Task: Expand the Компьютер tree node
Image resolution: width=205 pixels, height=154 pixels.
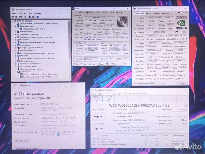Action: tap(15, 45)
